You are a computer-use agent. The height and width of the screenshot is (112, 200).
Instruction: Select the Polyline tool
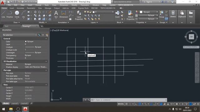coord(10,14)
